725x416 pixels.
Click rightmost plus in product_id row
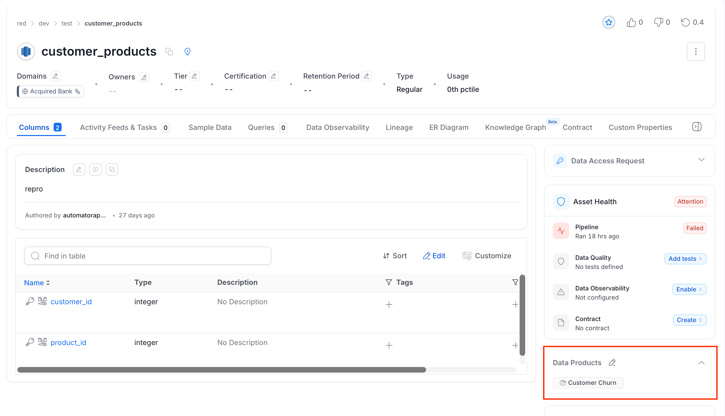(x=515, y=345)
